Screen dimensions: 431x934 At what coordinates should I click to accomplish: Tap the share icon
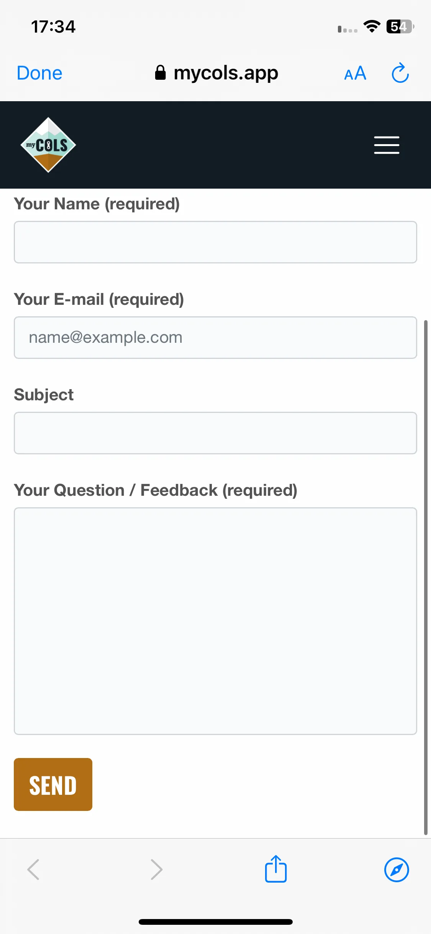[x=276, y=869]
